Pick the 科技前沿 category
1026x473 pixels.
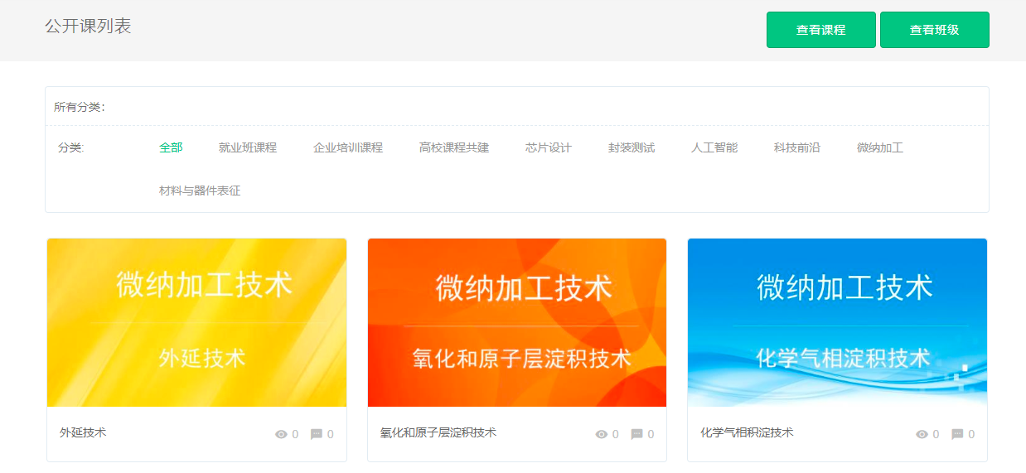point(797,147)
